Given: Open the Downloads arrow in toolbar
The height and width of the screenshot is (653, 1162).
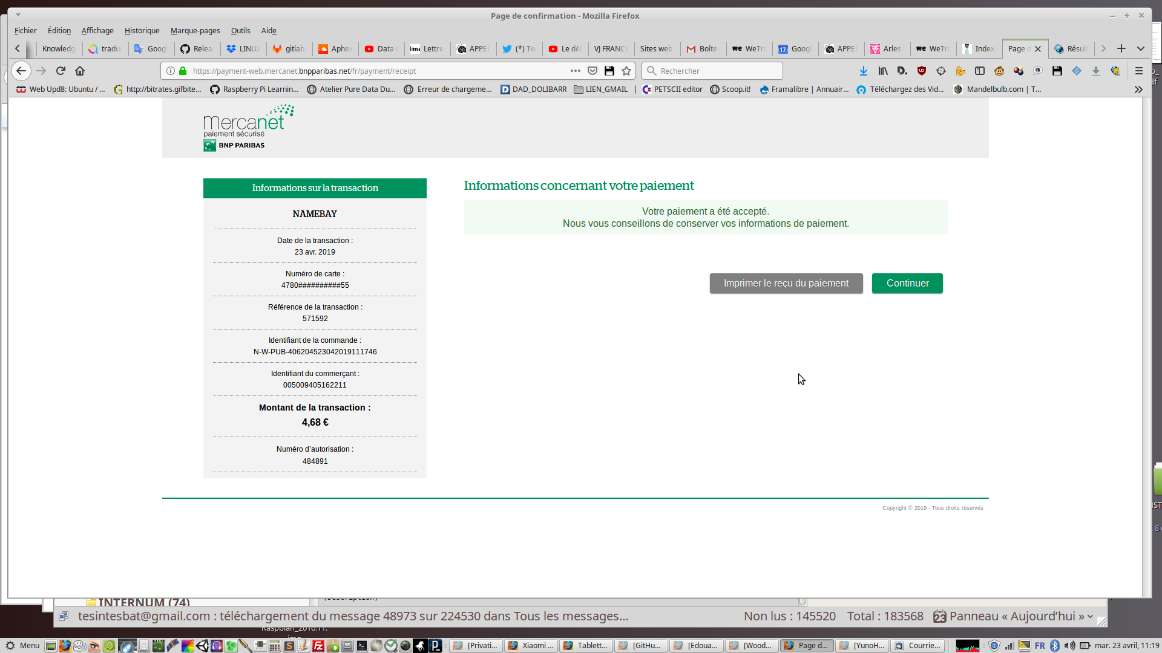Looking at the screenshot, I should (x=864, y=71).
